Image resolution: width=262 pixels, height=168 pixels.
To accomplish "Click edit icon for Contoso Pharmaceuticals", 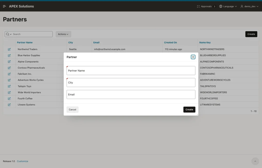I will click(9, 68).
